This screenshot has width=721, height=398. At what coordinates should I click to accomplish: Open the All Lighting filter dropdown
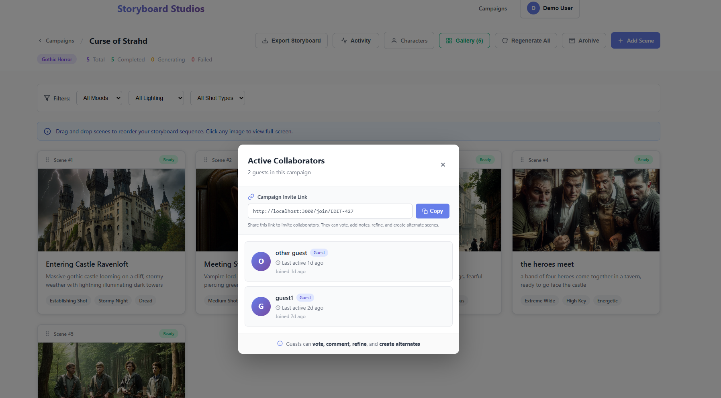156,98
